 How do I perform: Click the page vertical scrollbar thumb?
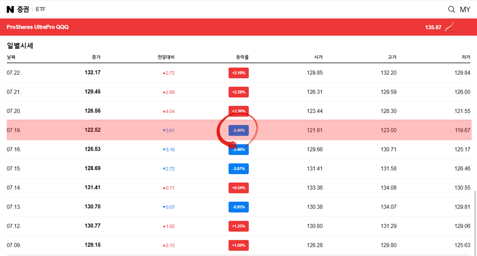(475, 223)
